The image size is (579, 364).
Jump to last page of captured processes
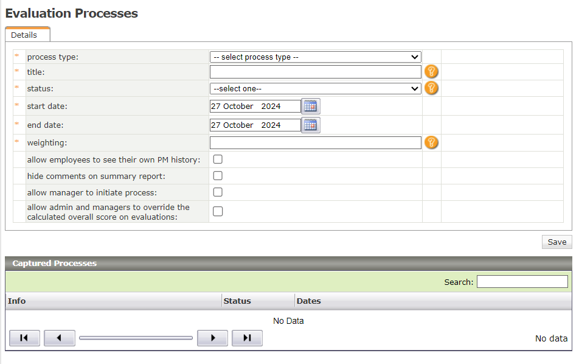[247, 338]
